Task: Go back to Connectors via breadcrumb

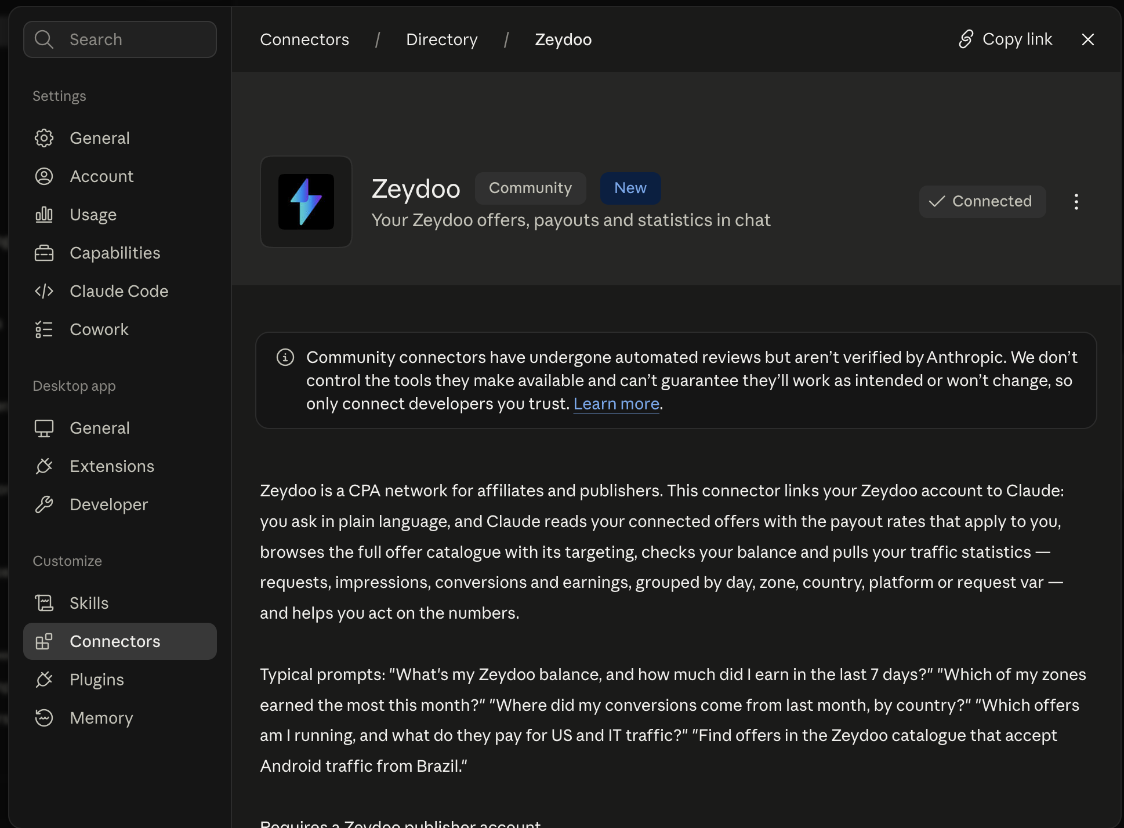Action: point(304,39)
